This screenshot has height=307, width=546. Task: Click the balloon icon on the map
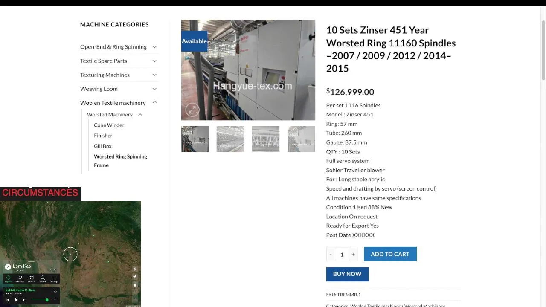[135, 269]
